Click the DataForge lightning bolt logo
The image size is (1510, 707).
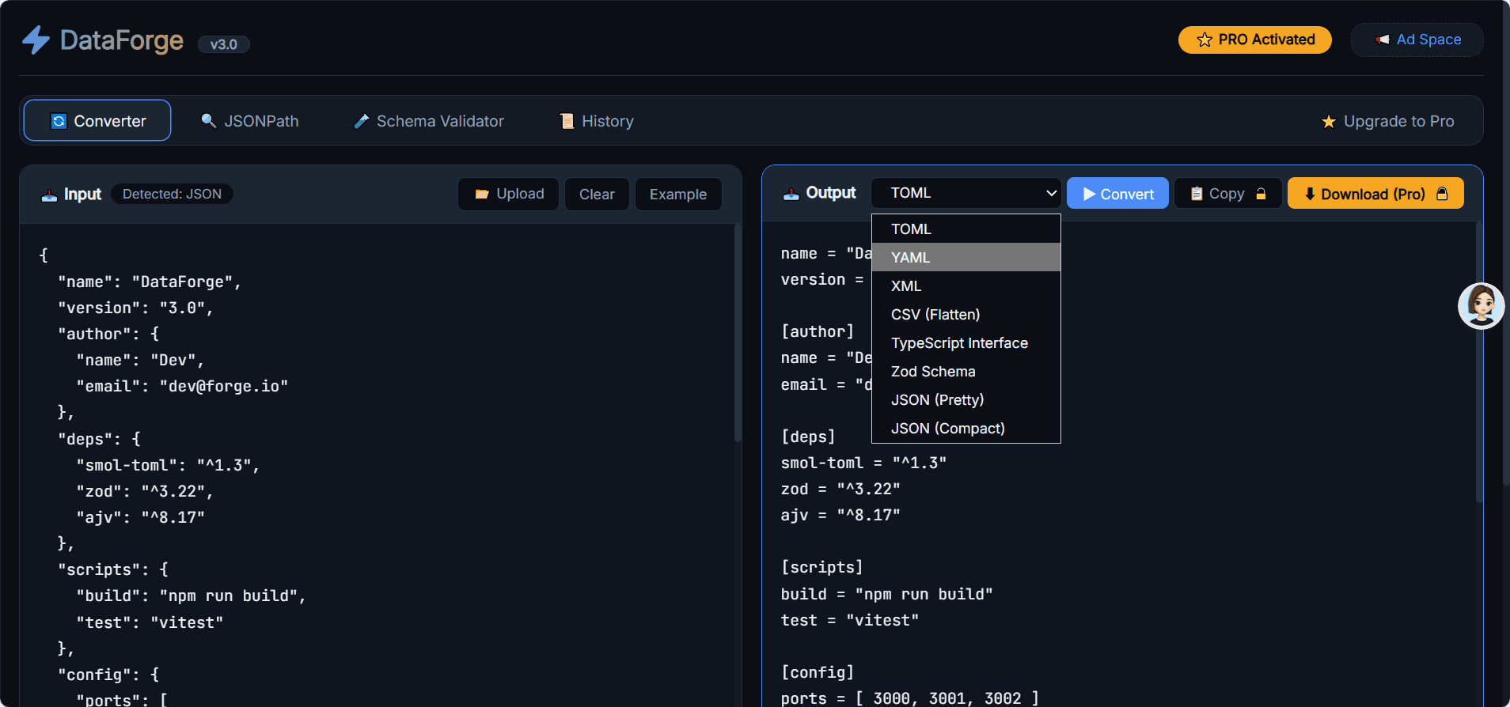(36, 40)
